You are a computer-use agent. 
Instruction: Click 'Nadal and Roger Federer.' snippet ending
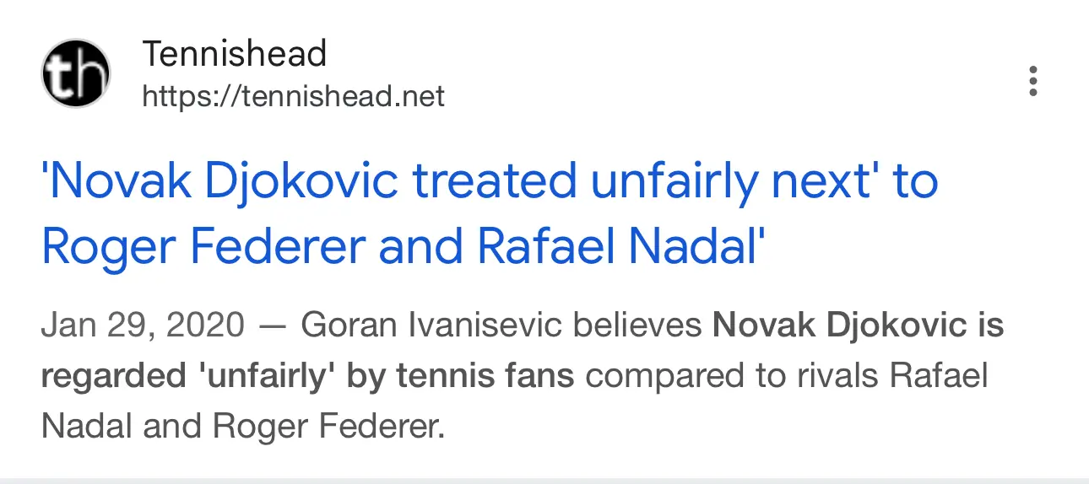pyautogui.click(x=242, y=427)
